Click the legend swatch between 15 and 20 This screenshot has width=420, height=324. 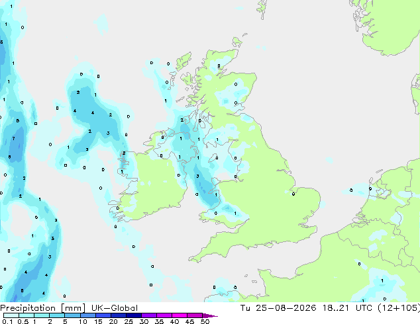click(x=103, y=315)
